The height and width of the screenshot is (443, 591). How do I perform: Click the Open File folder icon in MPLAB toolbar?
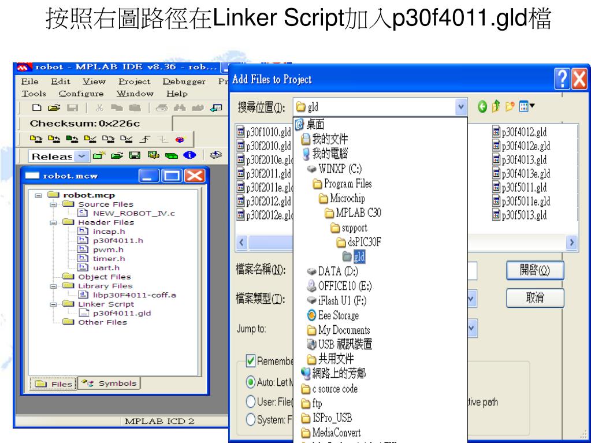[x=54, y=108]
